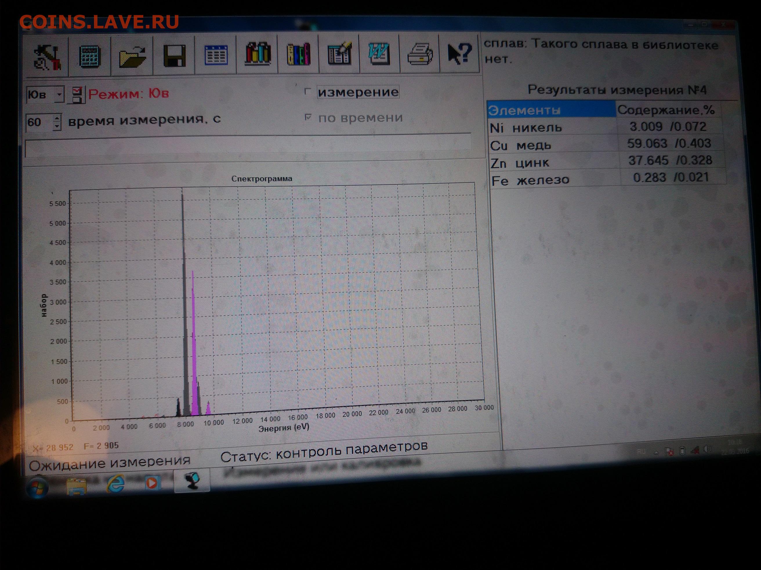Click the value 37.645 /0.328
The height and width of the screenshot is (570, 761).
point(670,160)
